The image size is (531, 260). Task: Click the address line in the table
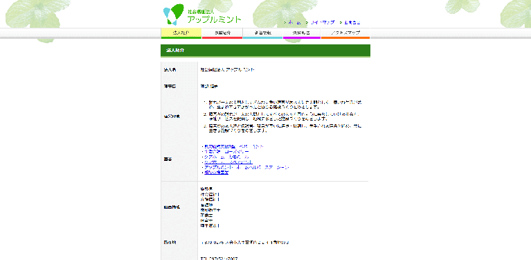click(245, 243)
